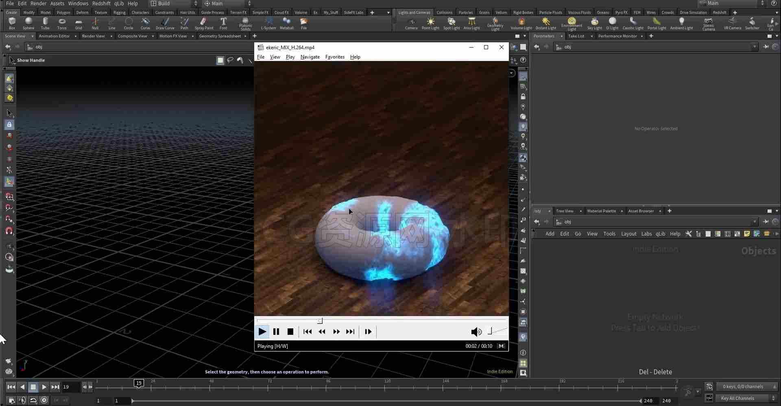Add a Point Light from the shelf

coord(430,24)
